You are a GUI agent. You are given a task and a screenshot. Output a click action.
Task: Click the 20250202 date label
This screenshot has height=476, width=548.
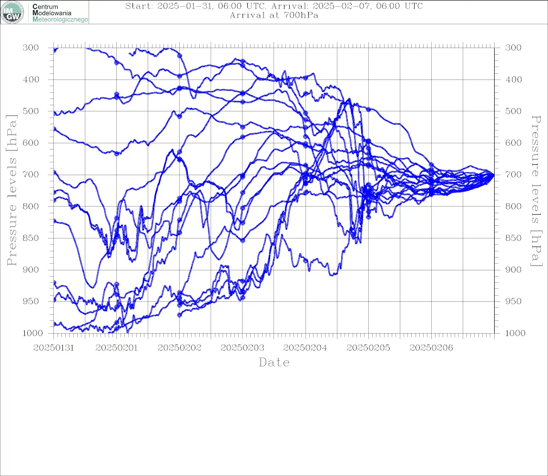180,348
